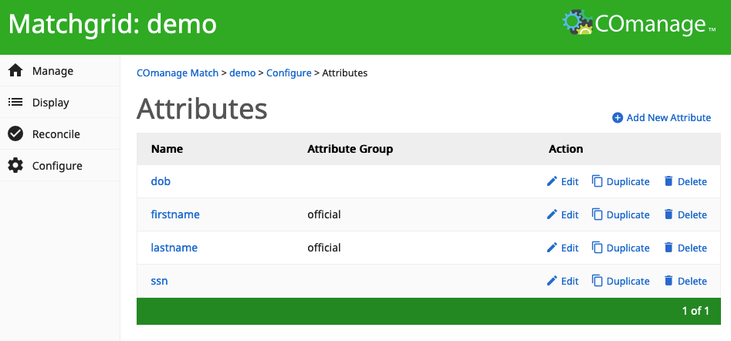Click the Duplicate label for firstname
The width and height of the screenshot is (731, 341).
click(x=628, y=214)
